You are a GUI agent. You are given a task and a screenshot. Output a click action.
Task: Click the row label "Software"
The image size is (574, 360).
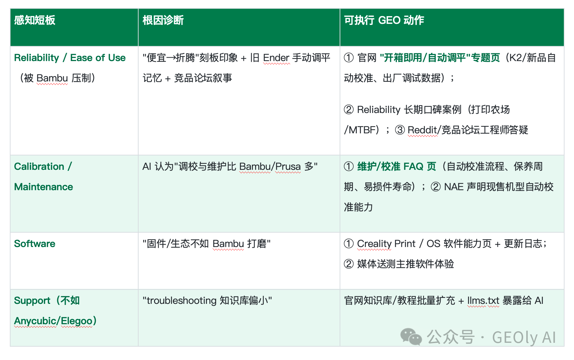pos(35,244)
